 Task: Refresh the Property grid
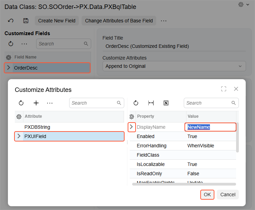(136, 103)
